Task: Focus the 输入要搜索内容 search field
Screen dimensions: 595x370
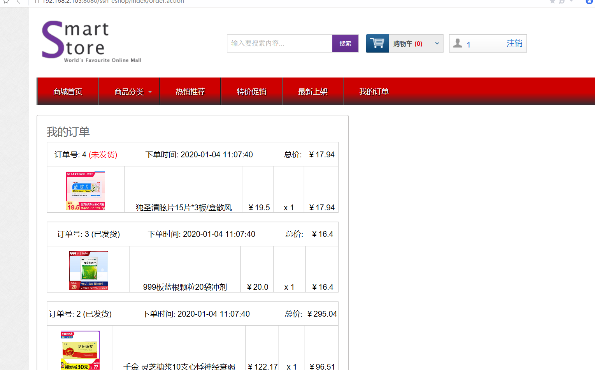Action: 279,43
